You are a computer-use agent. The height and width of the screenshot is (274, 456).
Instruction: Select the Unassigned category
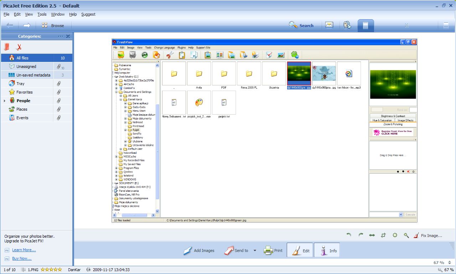[x=36, y=66]
